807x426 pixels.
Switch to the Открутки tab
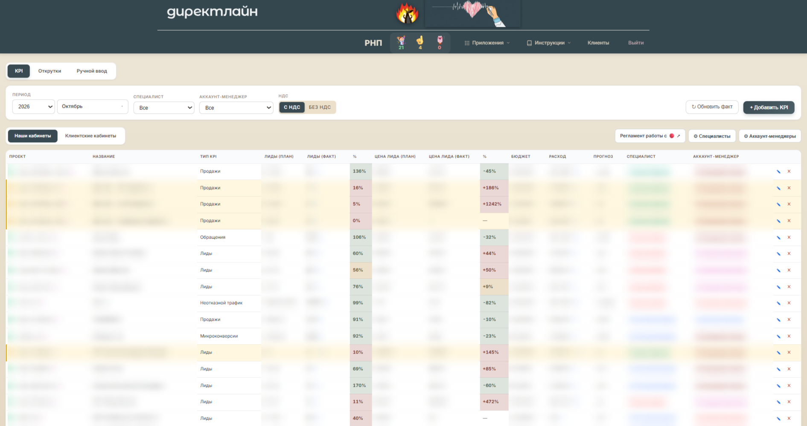(50, 71)
